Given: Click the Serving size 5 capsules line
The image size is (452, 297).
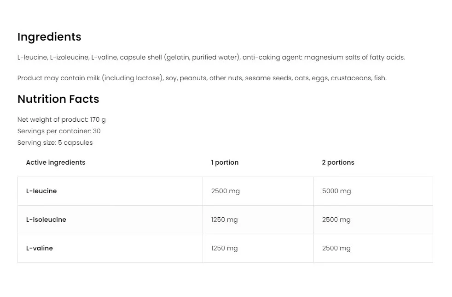Looking at the screenshot, I should (x=55, y=143).
